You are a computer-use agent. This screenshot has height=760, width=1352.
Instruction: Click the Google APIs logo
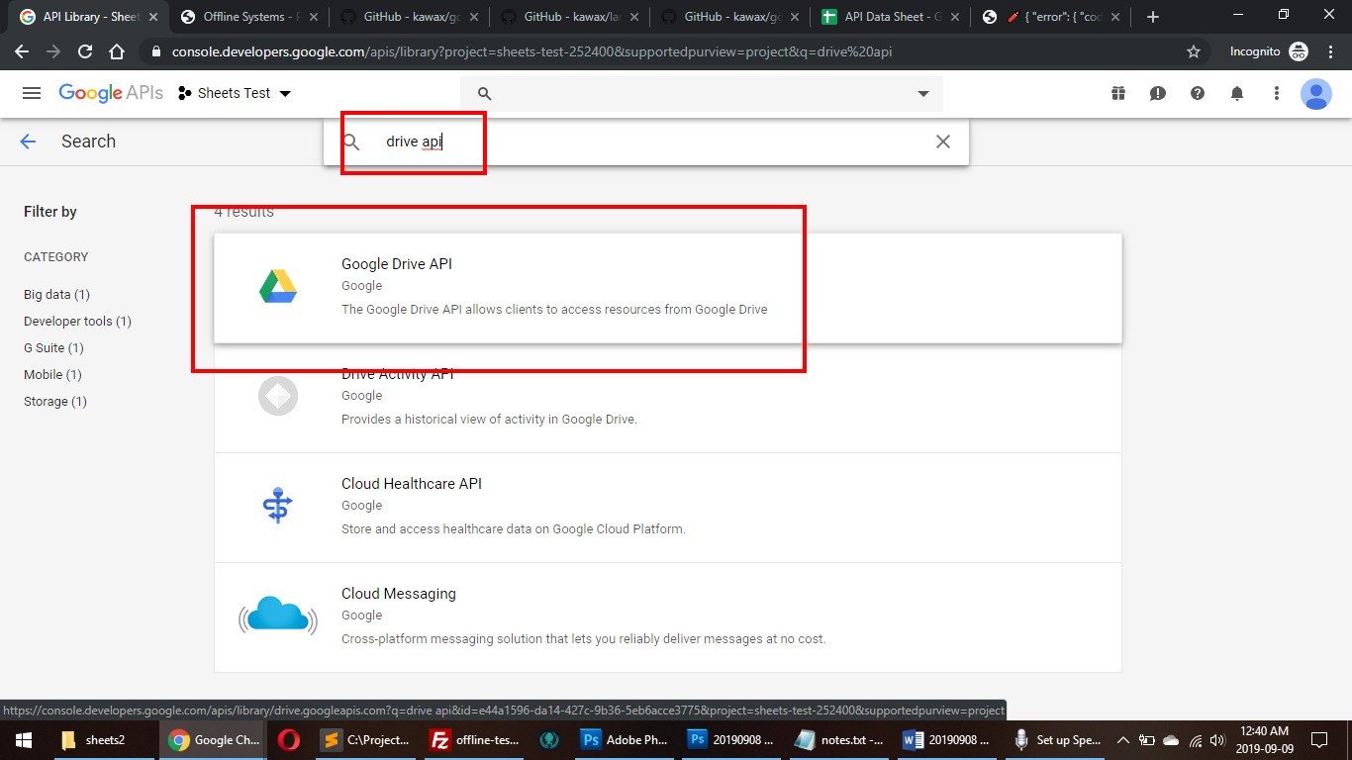tap(111, 93)
